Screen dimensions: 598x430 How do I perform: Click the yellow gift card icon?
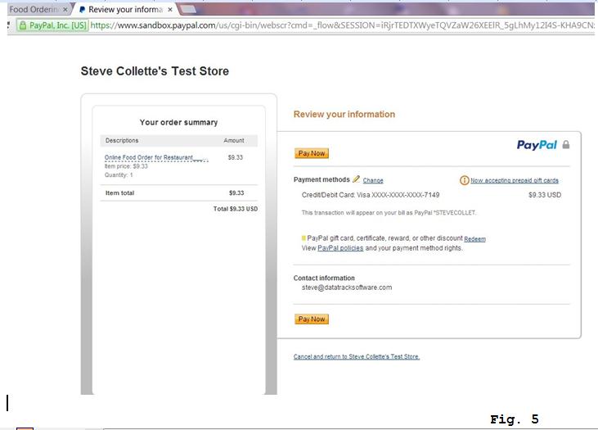coord(303,238)
